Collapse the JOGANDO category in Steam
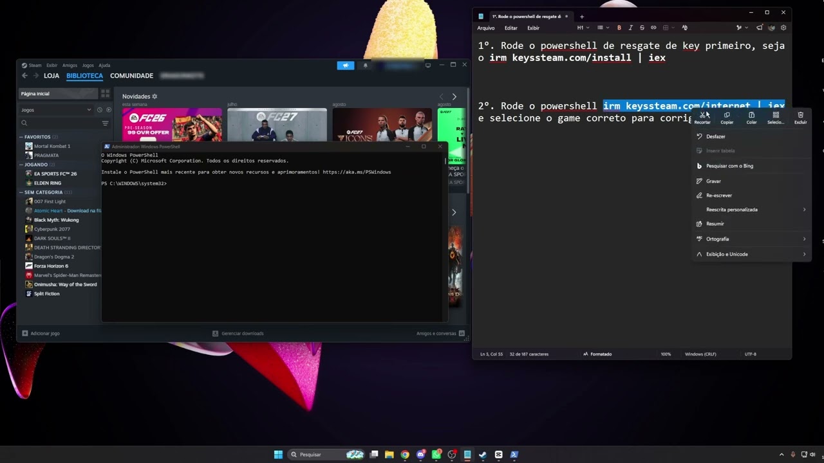Image resolution: width=824 pixels, height=463 pixels. point(22,165)
